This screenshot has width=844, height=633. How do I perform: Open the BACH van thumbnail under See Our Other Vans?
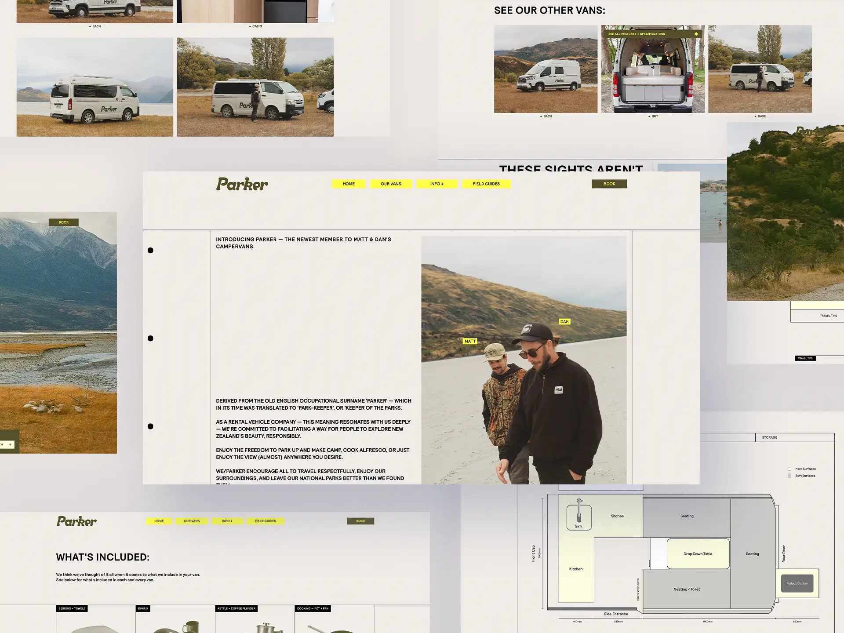click(546, 69)
